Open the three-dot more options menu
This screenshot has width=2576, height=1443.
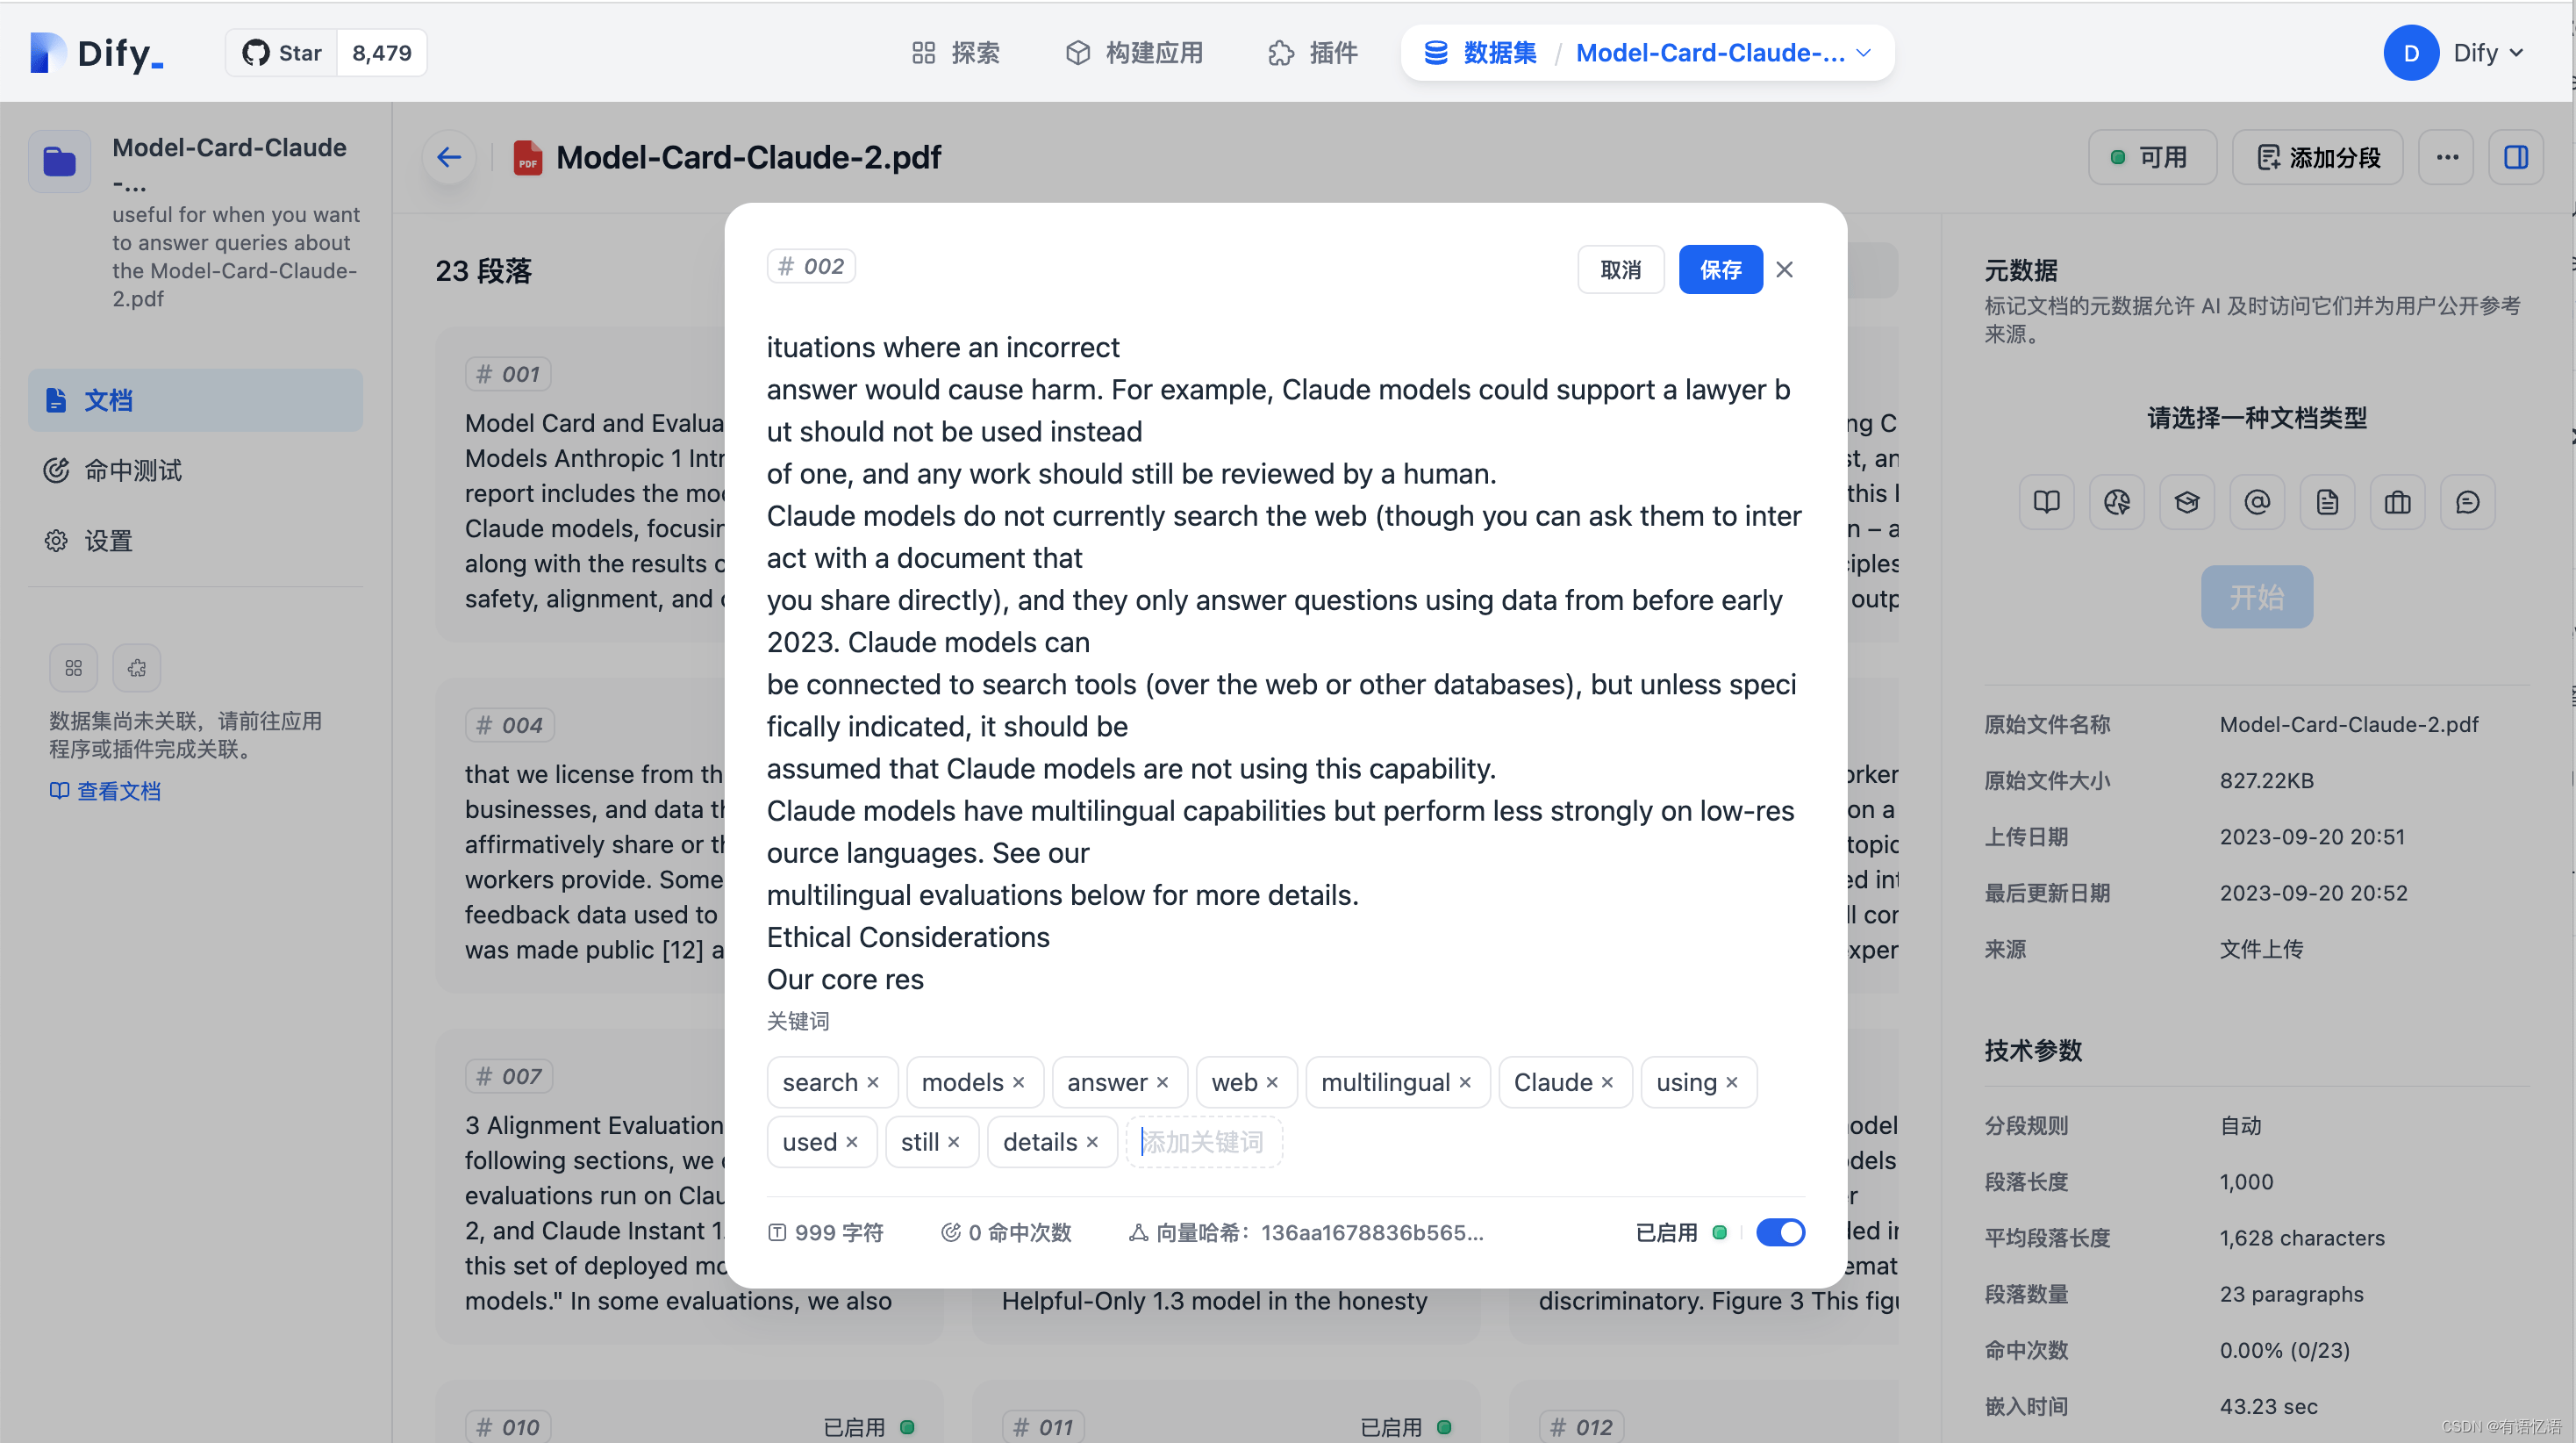(x=2447, y=158)
